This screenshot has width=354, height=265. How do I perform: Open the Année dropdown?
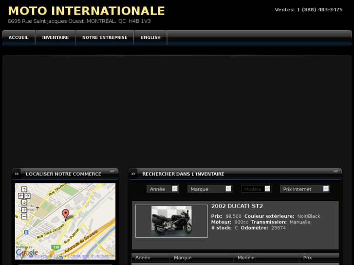click(163, 189)
